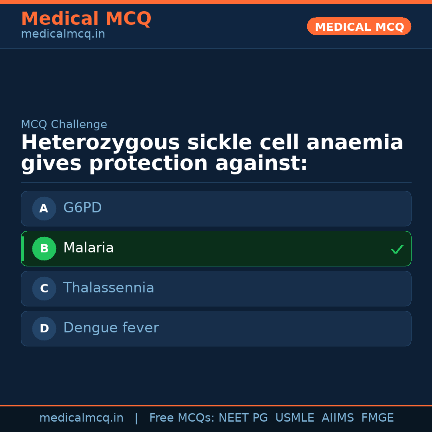Screen dimensions: 432x432
Task: Click AIIMS in footer
Action: [338, 418]
